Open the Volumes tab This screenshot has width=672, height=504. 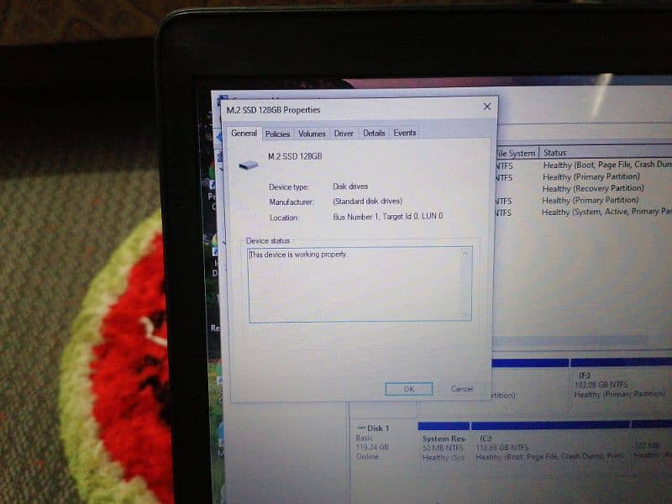pos(312,134)
